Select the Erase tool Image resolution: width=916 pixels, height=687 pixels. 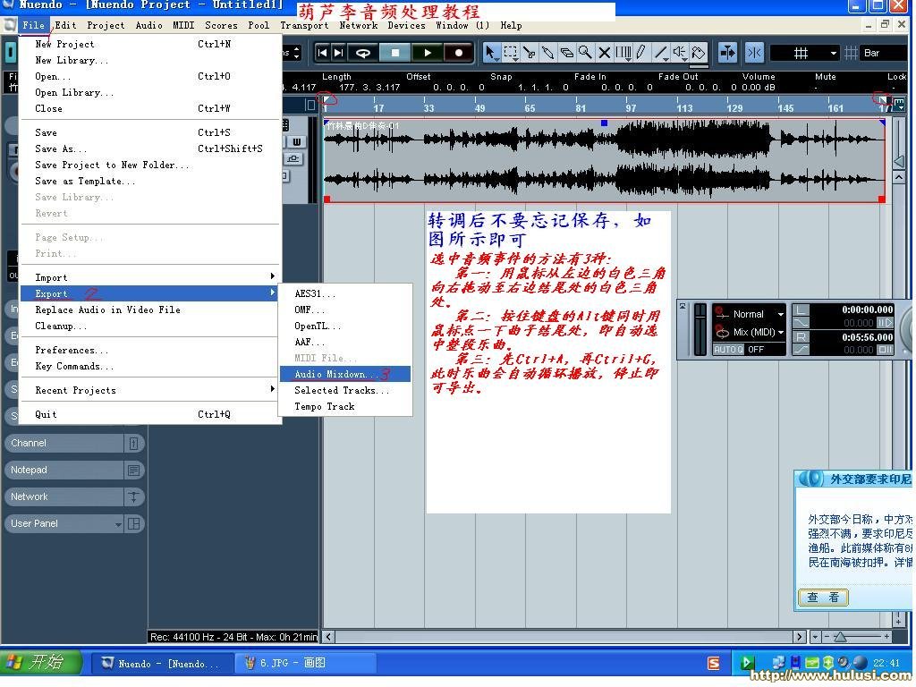tap(566, 53)
